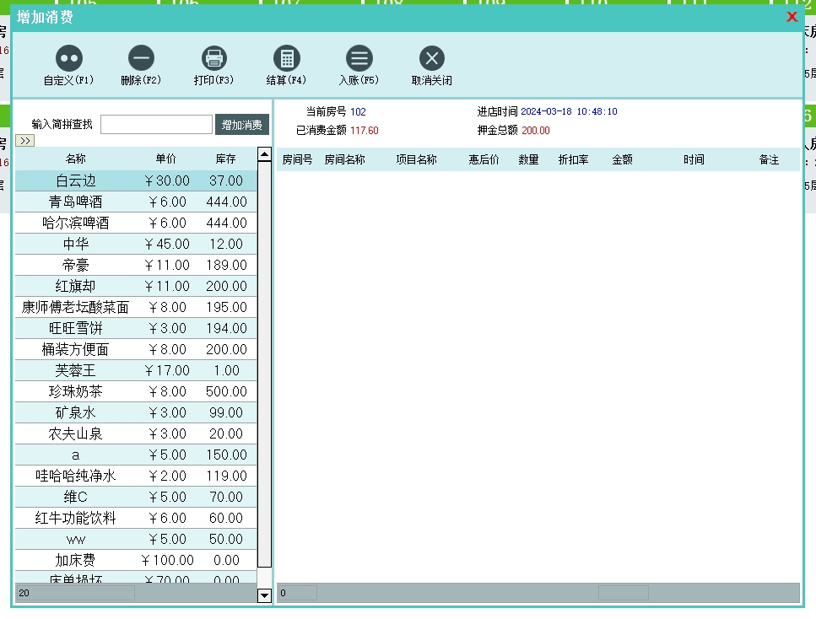Select the 白云边 product row

tap(78, 180)
